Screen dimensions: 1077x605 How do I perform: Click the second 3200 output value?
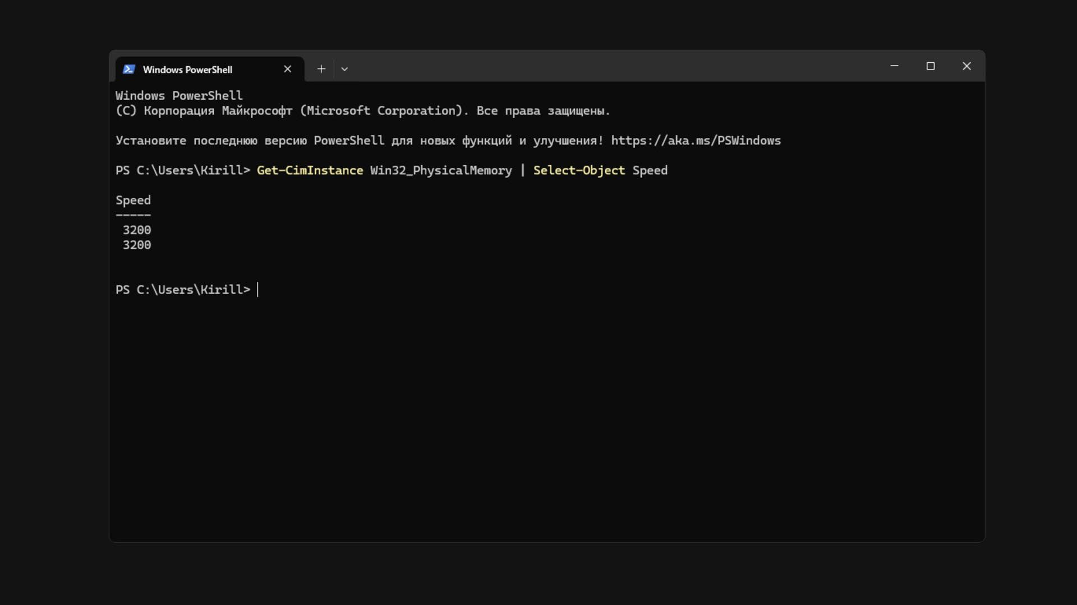tap(137, 245)
